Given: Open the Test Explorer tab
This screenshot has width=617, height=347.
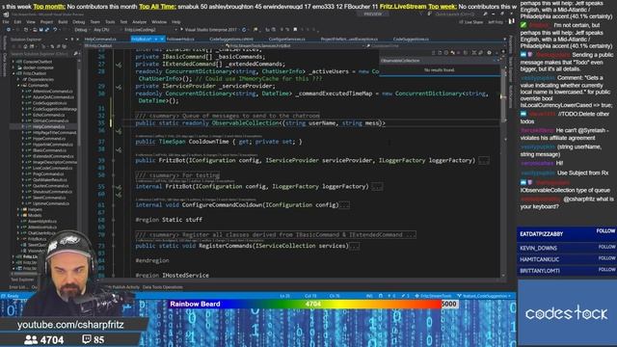Looking at the screenshot, I should 22,280.
